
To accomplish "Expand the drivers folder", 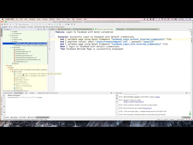I will coord(11,37).
